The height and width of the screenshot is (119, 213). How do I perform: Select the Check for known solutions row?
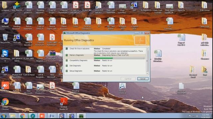105,51
